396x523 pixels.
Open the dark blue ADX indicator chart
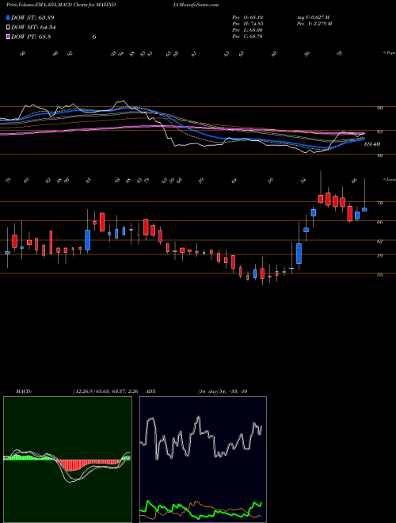[x=203, y=460]
